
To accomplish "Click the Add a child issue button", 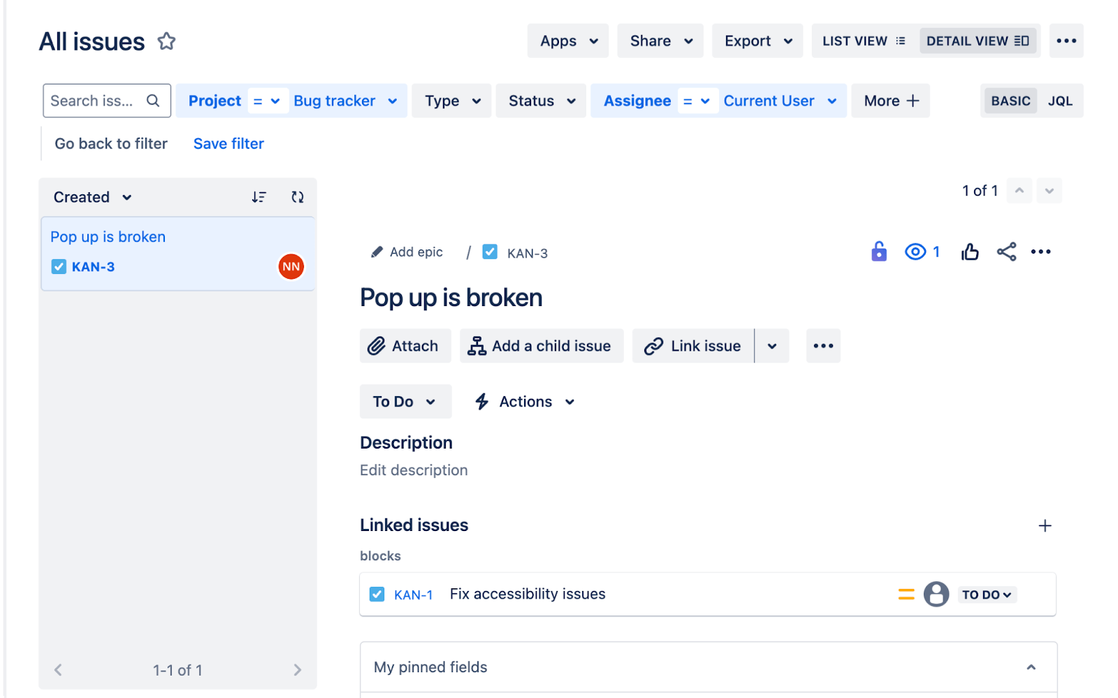I will tap(541, 345).
